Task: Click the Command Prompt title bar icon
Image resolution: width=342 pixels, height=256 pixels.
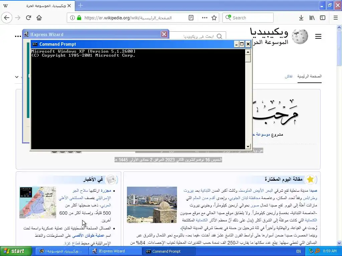Action: tap(35, 44)
